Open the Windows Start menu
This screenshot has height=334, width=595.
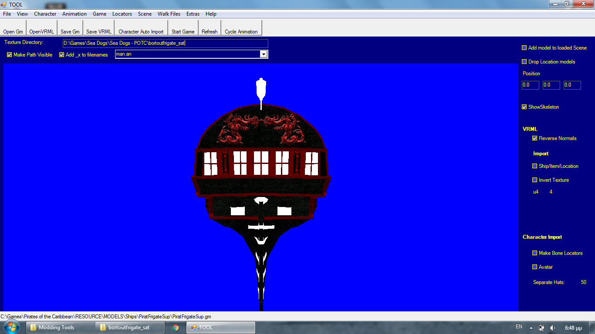(x=12, y=327)
